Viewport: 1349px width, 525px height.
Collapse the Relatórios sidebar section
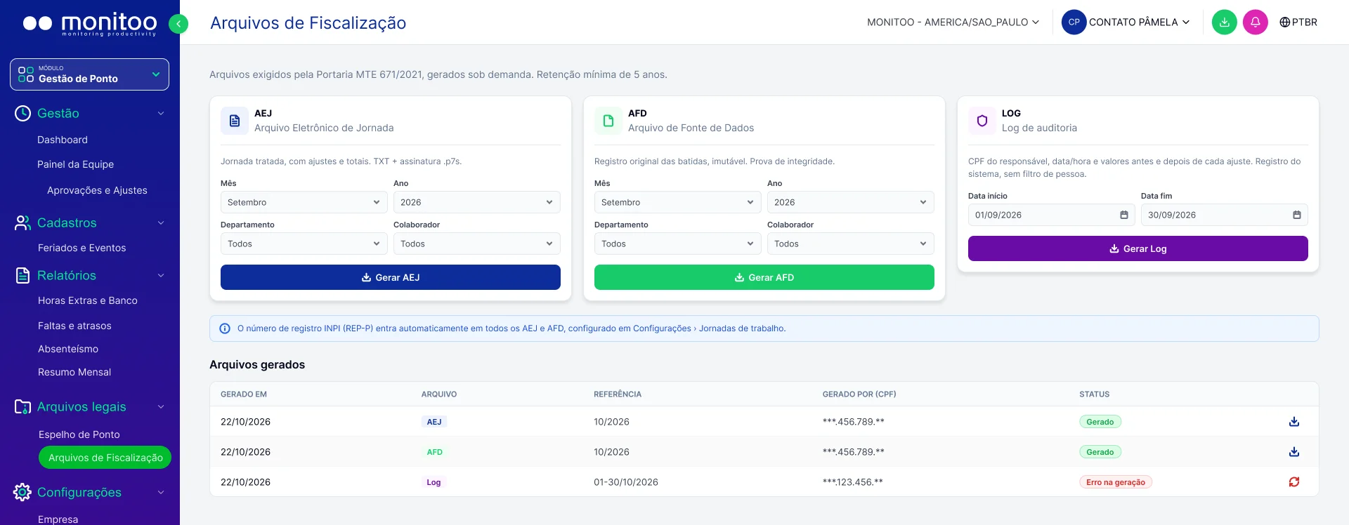tap(161, 276)
